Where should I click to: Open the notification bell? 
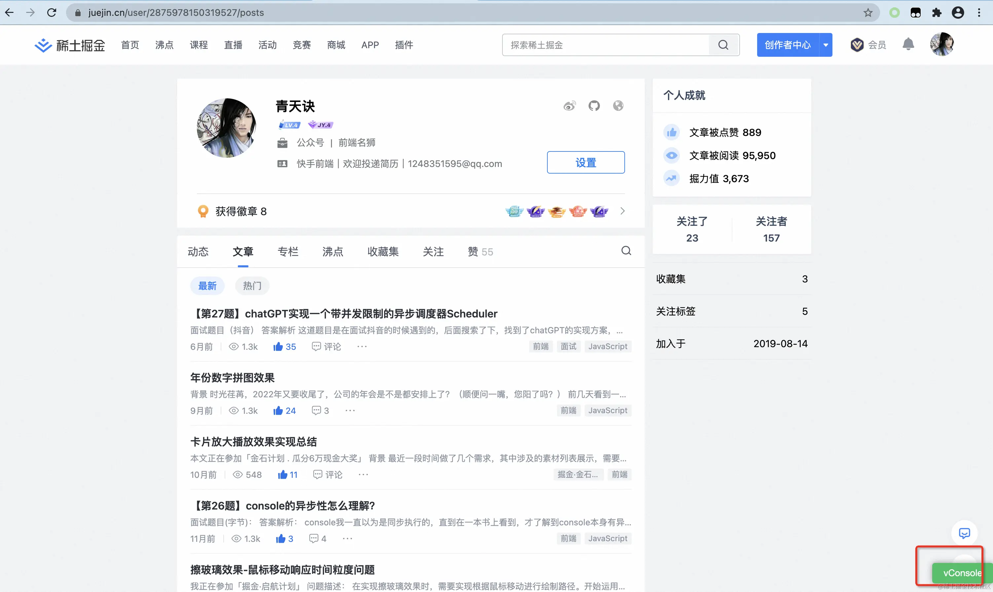908,44
